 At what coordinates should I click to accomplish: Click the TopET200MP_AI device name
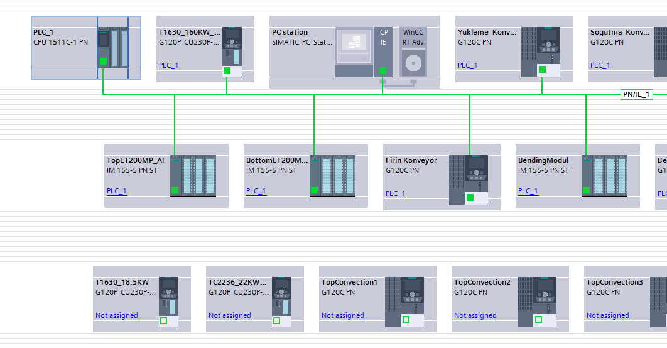pos(135,160)
